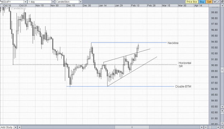Click the currency pair symbol field
The image size is (224, 129).
coord(12,2)
